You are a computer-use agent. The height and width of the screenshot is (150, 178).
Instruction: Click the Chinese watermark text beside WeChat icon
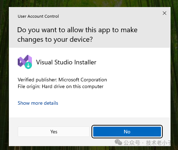[x=147, y=143]
